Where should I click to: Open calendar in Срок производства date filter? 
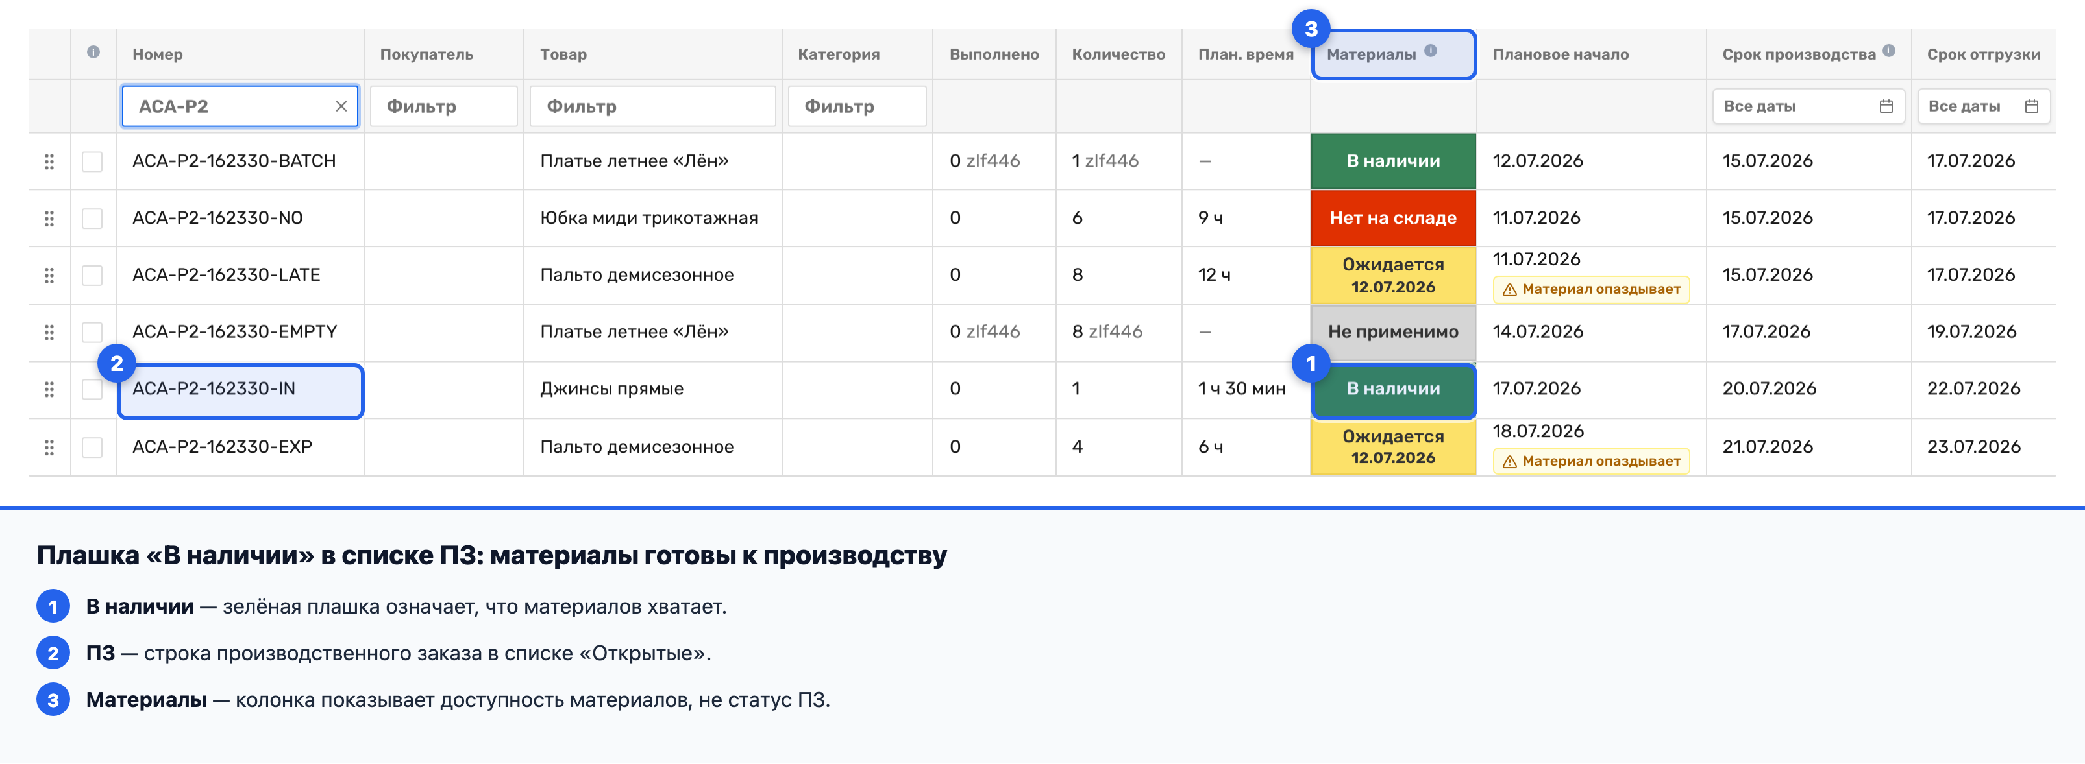click(x=1886, y=107)
